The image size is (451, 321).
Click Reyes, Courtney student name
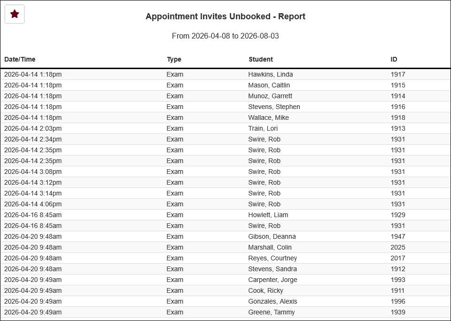point(272,258)
